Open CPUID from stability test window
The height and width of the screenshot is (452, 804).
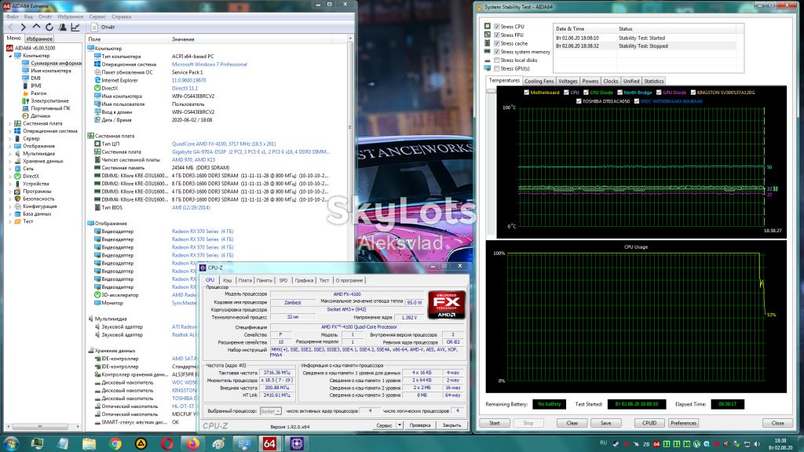649,423
